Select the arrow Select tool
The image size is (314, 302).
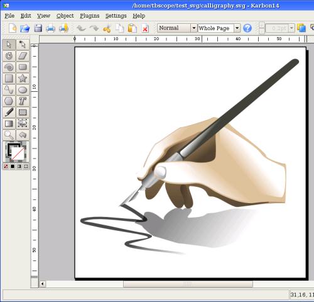click(x=9, y=45)
